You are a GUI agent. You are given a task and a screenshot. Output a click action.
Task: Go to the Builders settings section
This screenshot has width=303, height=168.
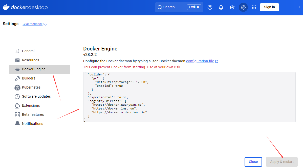point(39,78)
